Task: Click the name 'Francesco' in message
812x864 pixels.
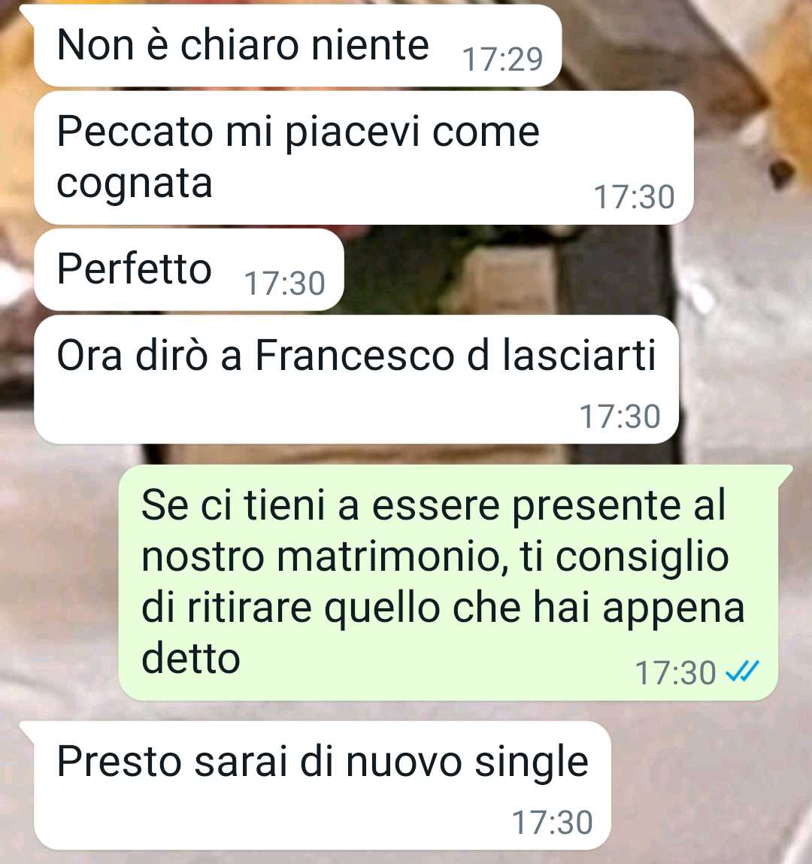Action: click(x=356, y=356)
